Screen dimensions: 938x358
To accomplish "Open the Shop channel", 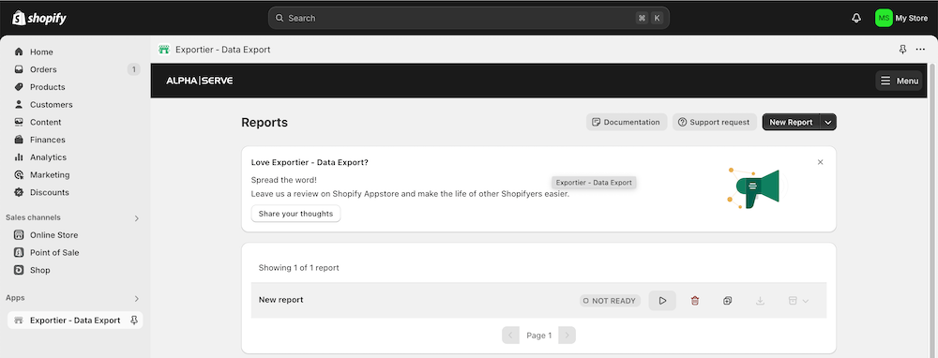I will [x=40, y=270].
